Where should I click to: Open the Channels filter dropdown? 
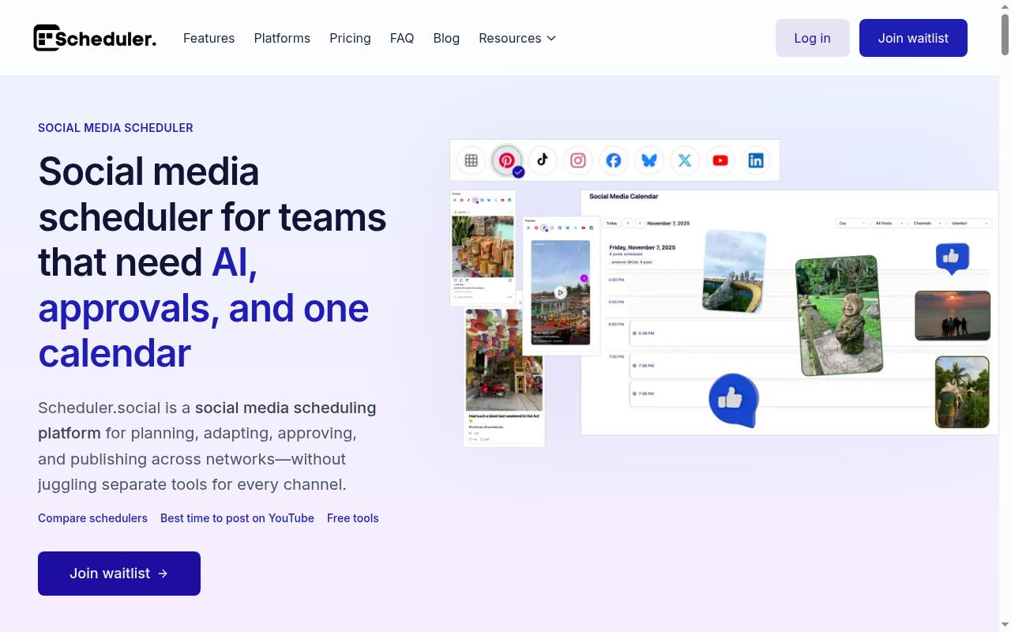[927, 224]
